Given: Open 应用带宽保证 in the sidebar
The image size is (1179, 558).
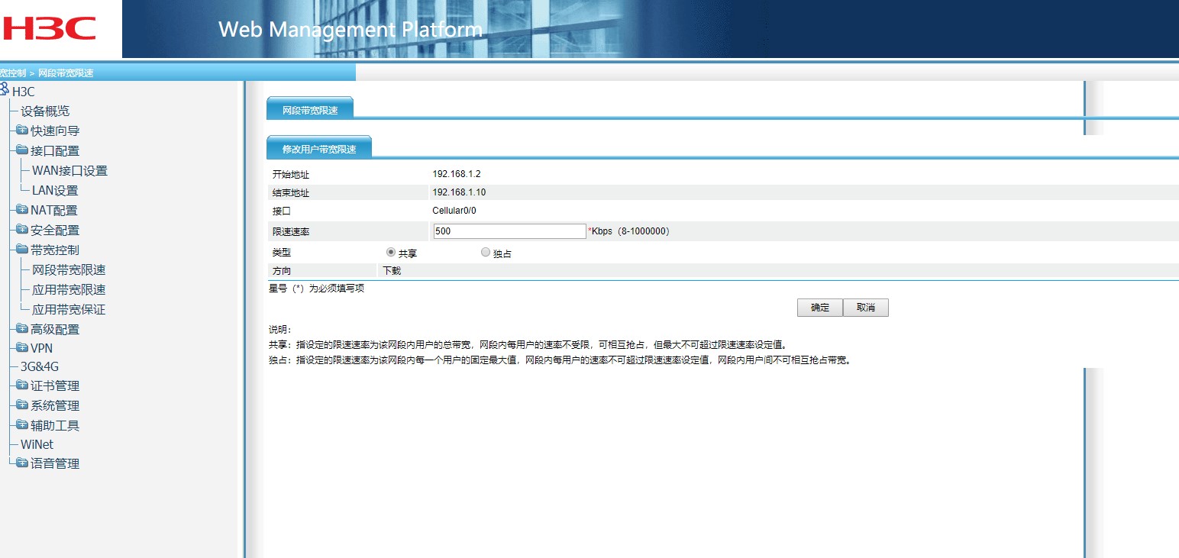Looking at the screenshot, I should pyautogui.click(x=69, y=310).
